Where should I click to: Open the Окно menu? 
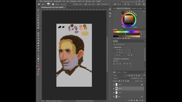click(94, 1)
